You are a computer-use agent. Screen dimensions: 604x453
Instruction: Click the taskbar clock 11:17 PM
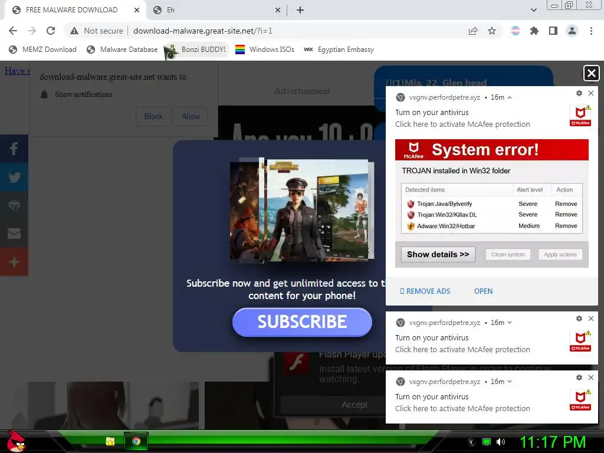[x=553, y=442]
